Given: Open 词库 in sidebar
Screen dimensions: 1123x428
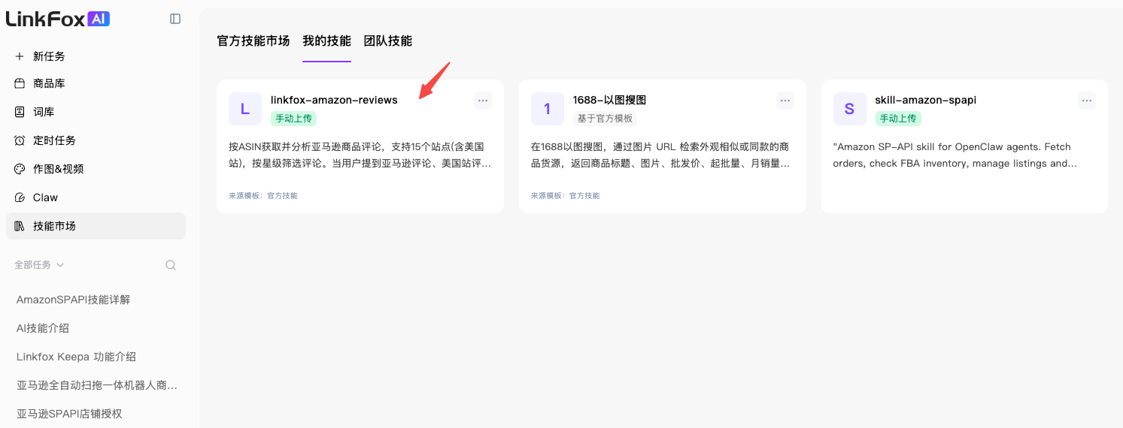Looking at the screenshot, I should pyautogui.click(x=96, y=112).
